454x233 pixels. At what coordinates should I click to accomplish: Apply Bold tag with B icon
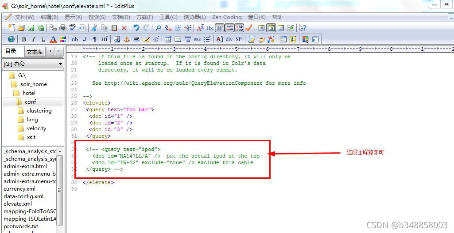pyautogui.click(x=24, y=39)
